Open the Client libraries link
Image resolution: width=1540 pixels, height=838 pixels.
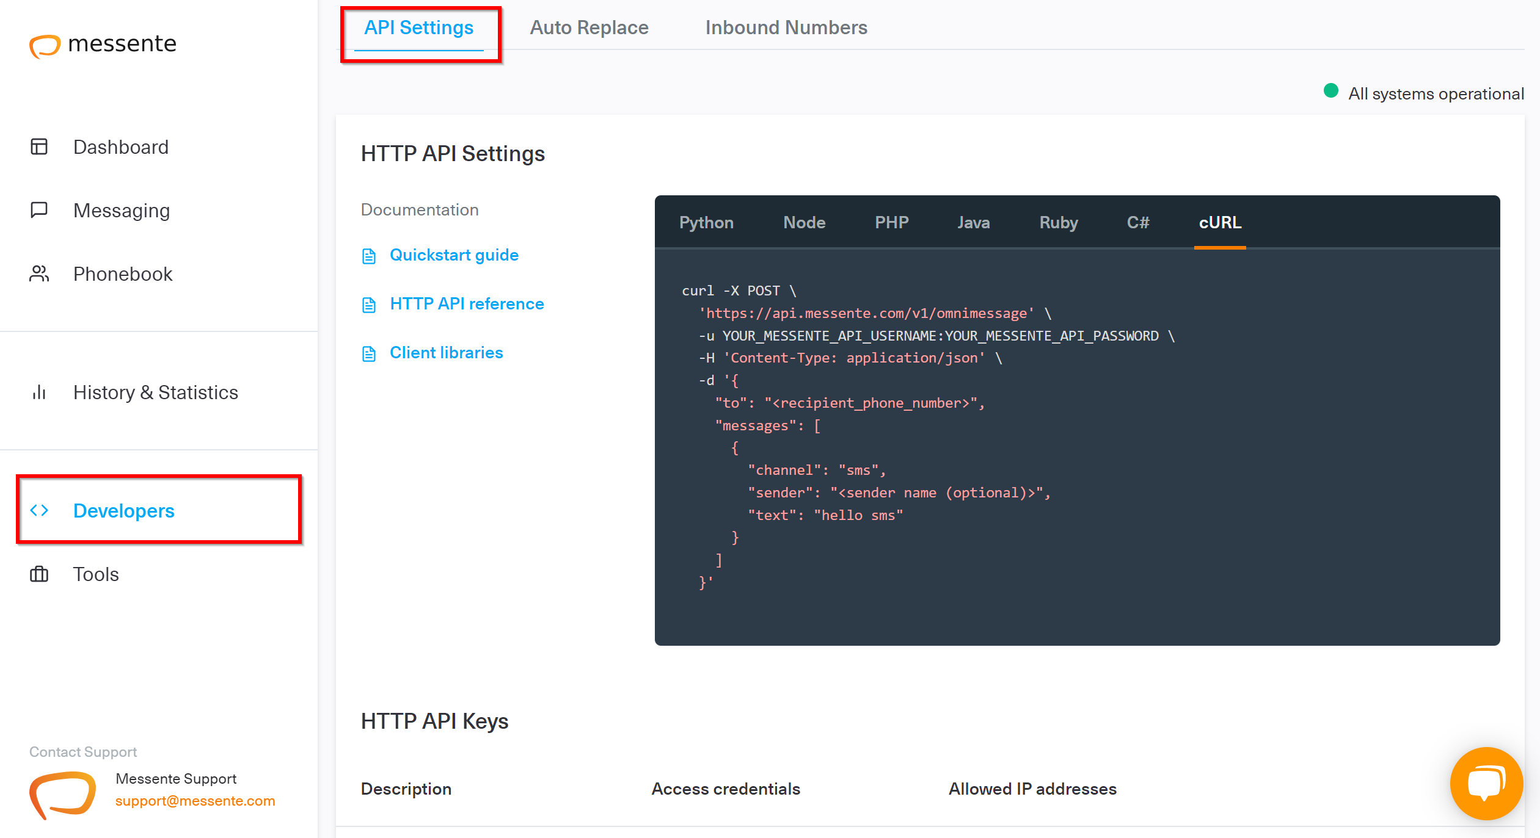click(446, 353)
